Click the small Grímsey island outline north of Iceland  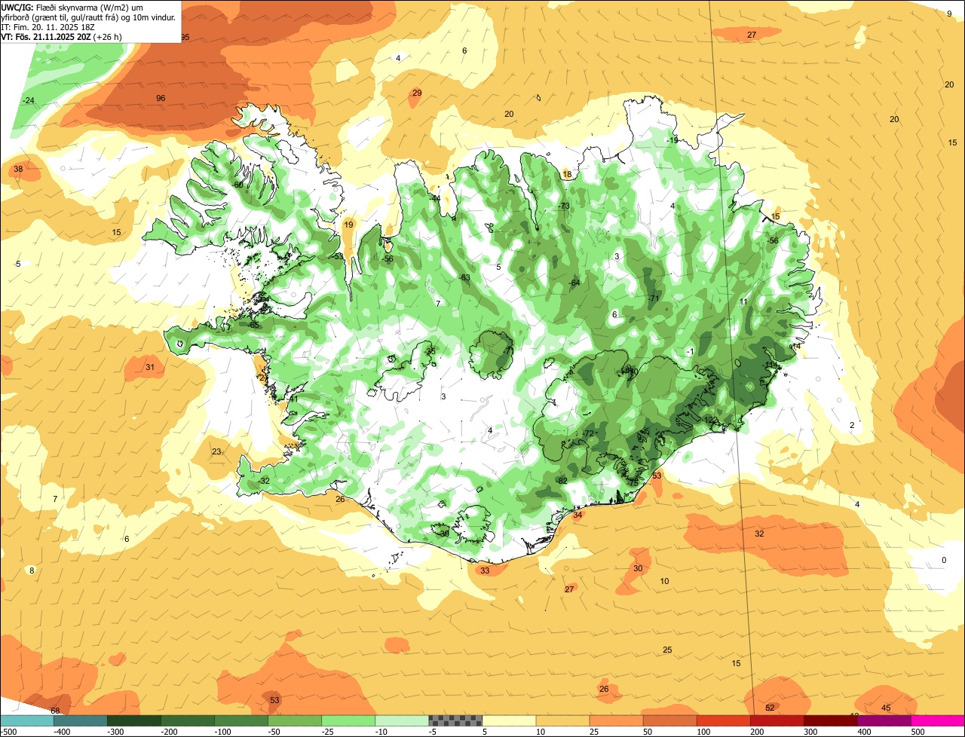pos(539,97)
